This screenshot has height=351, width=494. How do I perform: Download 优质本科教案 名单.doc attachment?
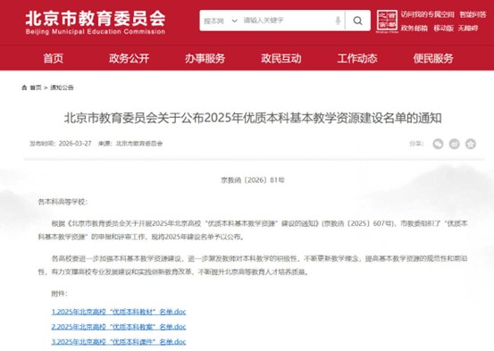pyautogui.click(x=119, y=327)
